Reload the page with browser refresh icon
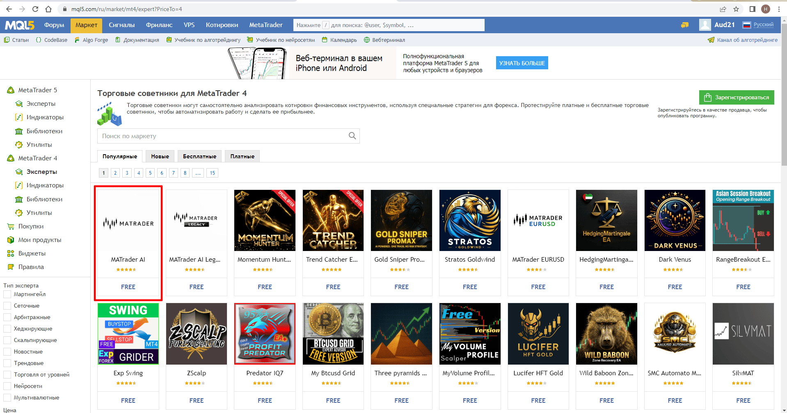787x413 pixels. (35, 9)
